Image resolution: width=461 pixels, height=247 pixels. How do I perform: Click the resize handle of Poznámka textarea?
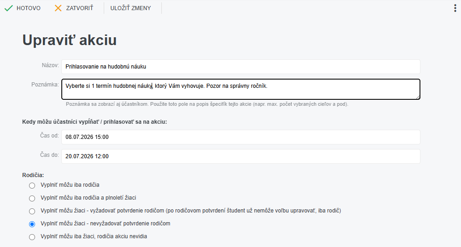coord(418,97)
